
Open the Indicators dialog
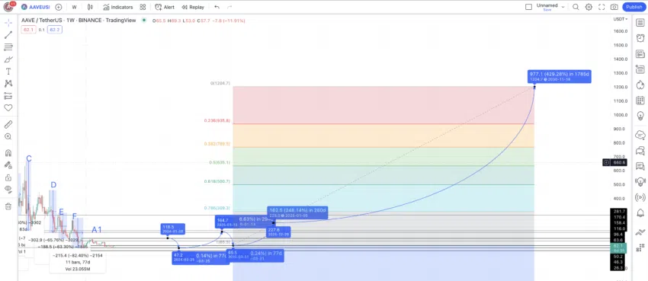(x=117, y=7)
